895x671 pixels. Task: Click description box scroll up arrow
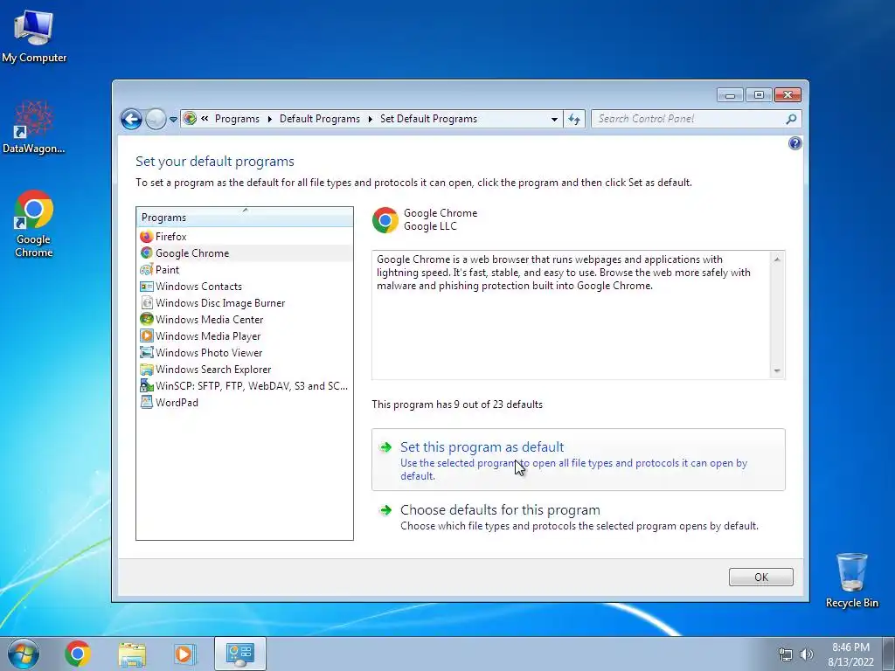click(x=777, y=259)
